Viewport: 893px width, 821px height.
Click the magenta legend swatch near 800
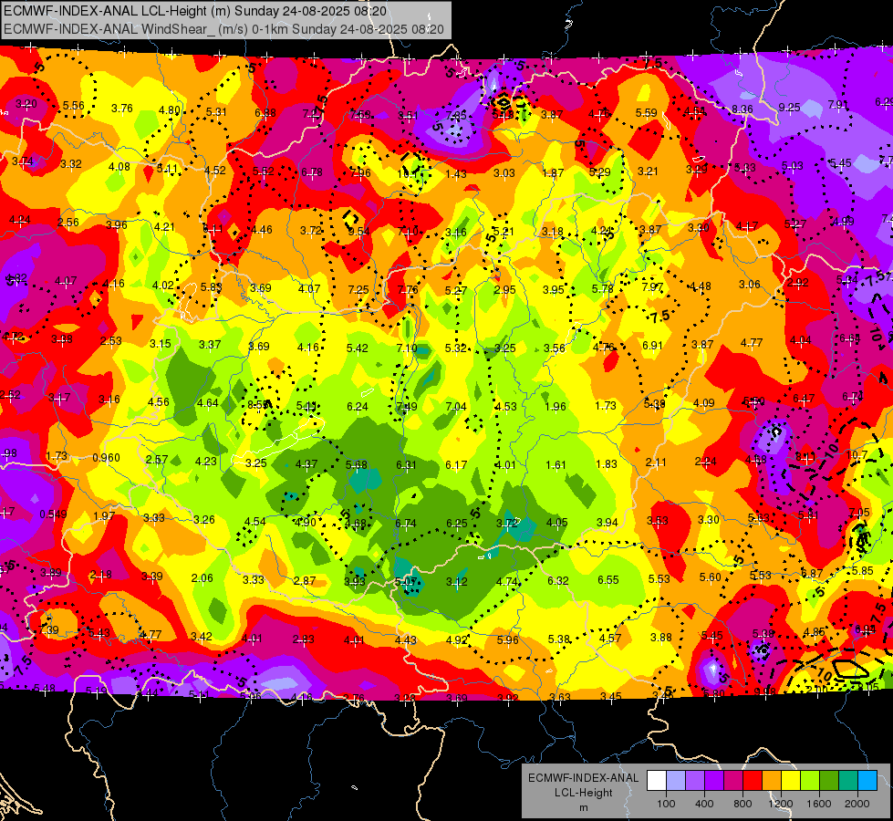tap(733, 781)
